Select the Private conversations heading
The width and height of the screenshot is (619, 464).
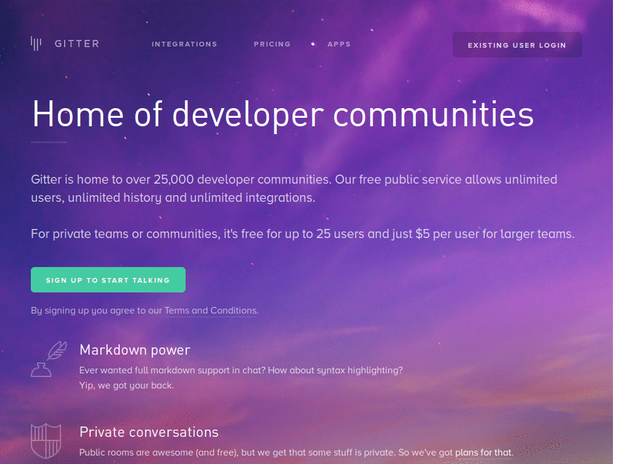tap(149, 432)
